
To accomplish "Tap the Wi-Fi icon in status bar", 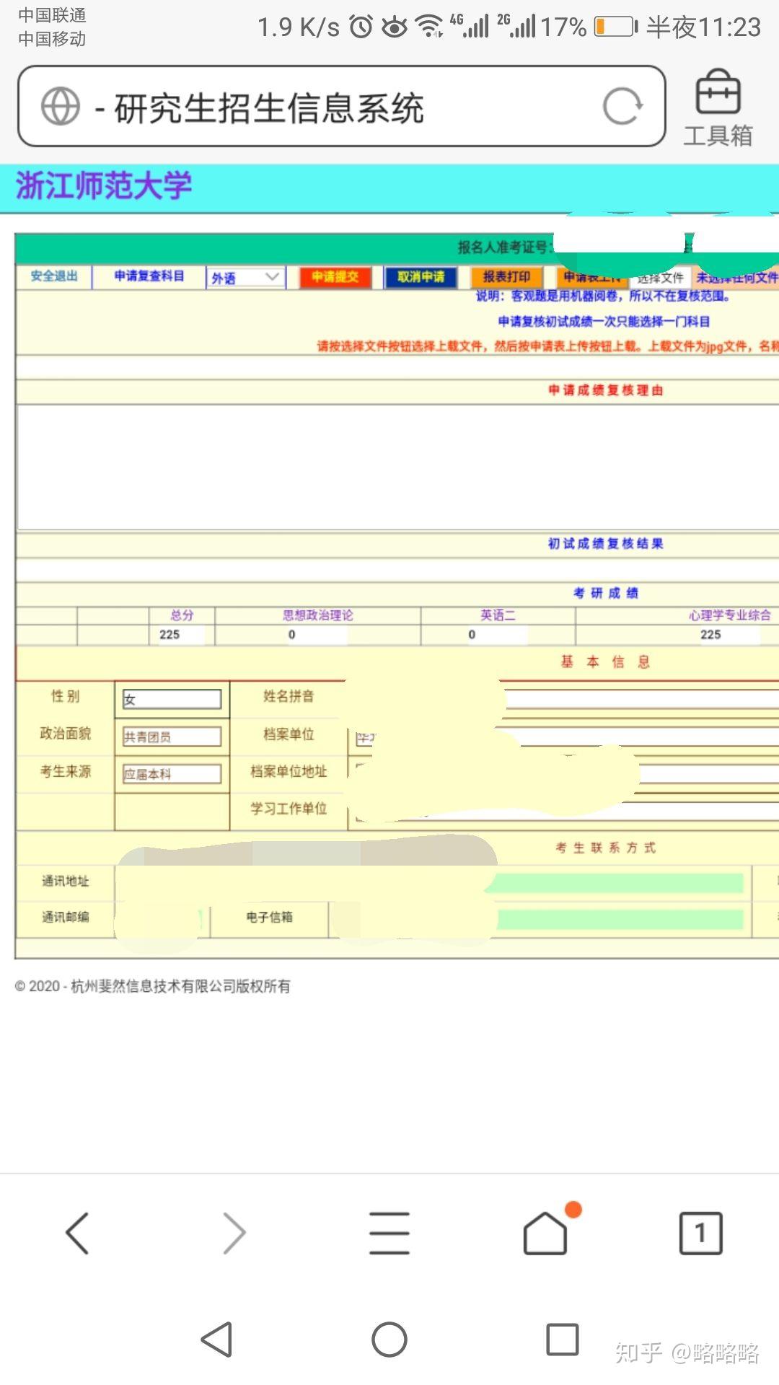I will pyautogui.click(x=431, y=27).
